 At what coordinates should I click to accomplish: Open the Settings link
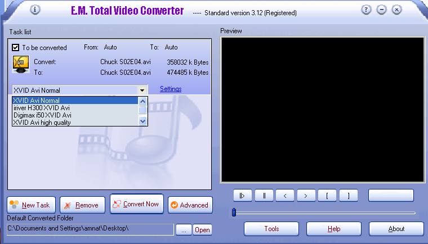point(171,89)
